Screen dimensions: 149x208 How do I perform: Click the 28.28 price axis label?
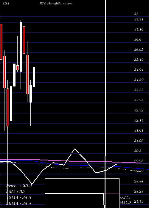pyautogui.click(x=139, y=191)
